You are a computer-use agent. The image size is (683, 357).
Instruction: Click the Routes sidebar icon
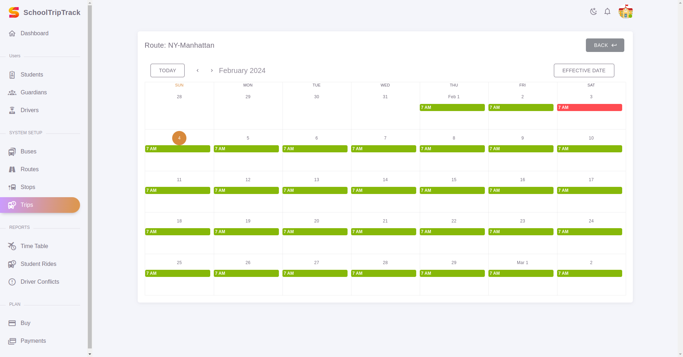(x=12, y=169)
